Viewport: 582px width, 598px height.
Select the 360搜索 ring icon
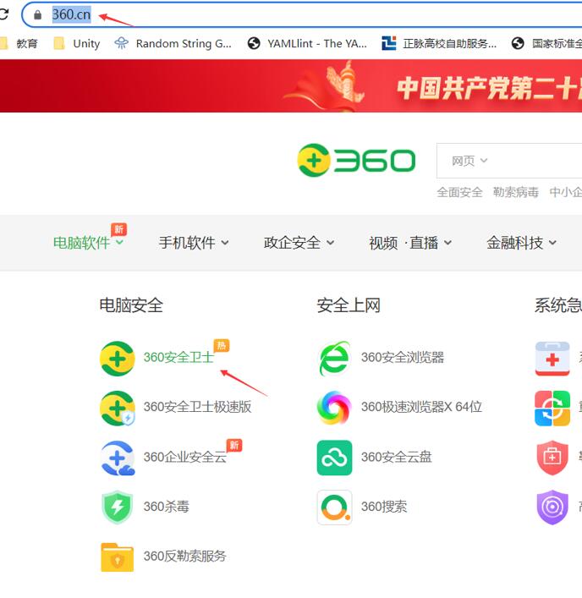point(334,507)
